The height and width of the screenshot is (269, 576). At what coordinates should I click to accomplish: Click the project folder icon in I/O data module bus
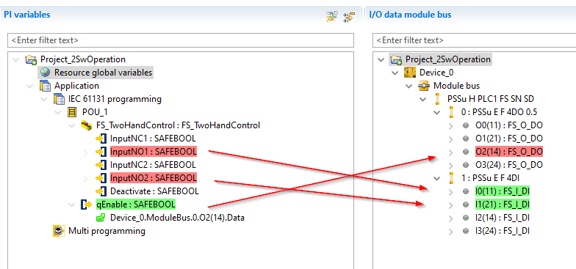pyautogui.click(x=396, y=59)
